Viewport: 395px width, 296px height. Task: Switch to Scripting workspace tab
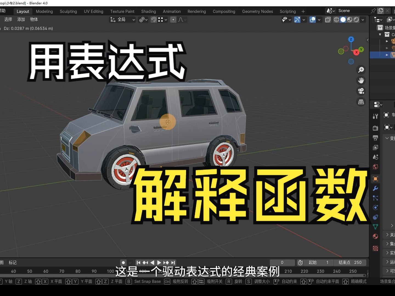point(288,11)
